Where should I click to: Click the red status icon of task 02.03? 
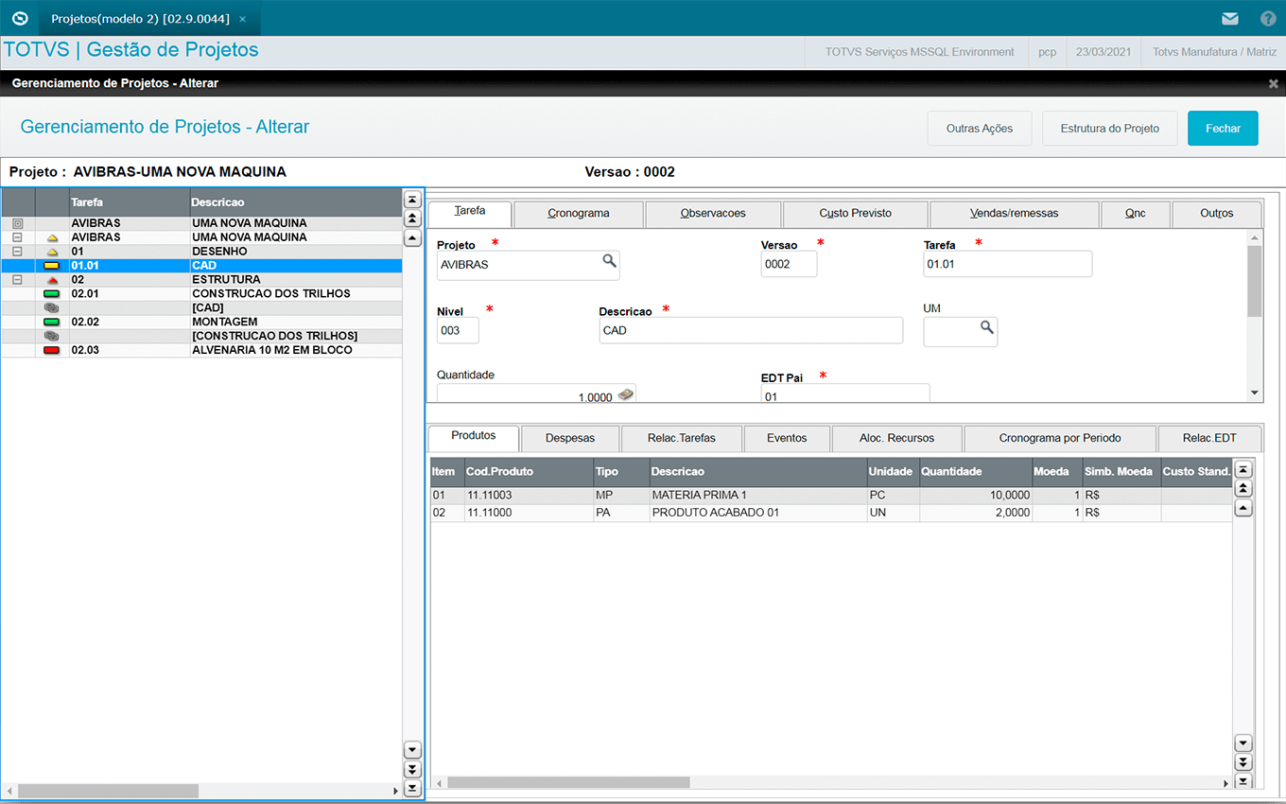52,351
